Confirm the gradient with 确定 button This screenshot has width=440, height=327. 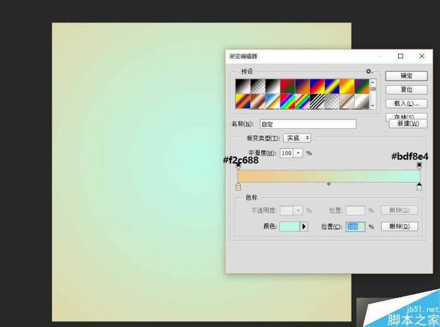pyautogui.click(x=406, y=75)
